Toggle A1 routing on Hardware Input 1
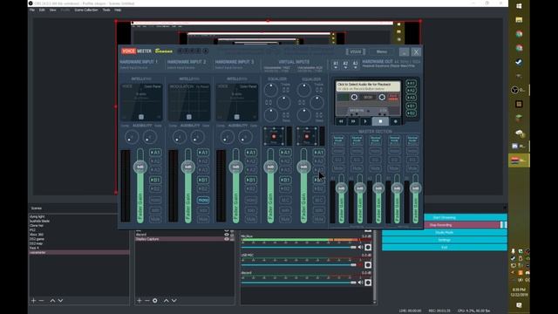The height and width of the screenshot is (314, 558). coord(155,153)
